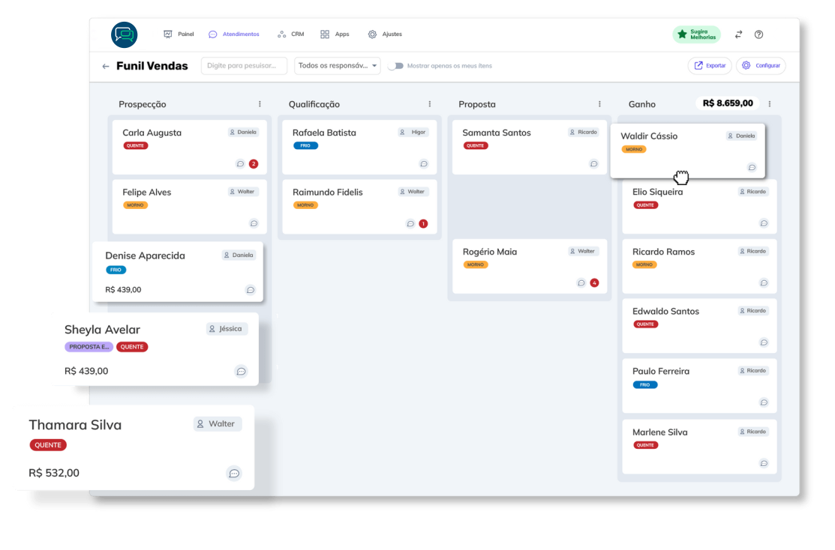Image resolution: width=835 pixels, height=550 pixels.
Task: Click the Configurar button
Action: 761,66
